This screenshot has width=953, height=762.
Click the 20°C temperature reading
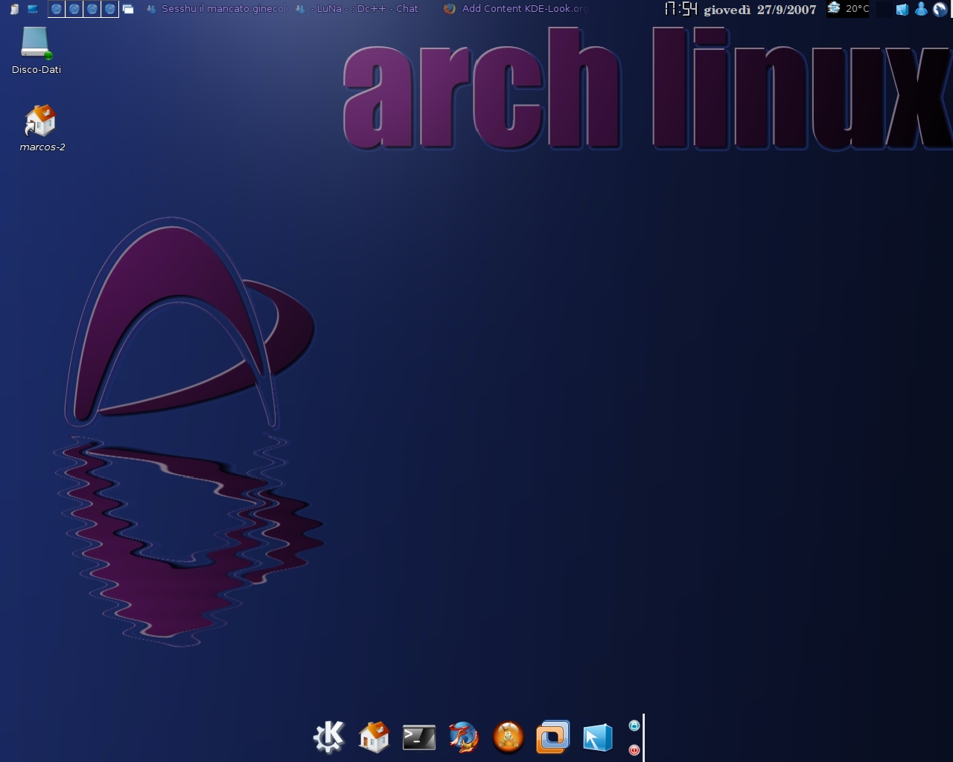(857, 9)
